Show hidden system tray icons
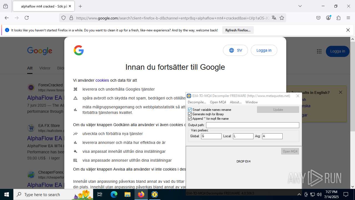 pos(299,194)
